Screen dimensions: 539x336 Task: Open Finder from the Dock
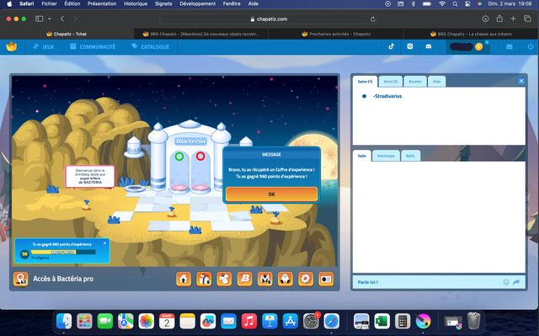pos(64,322)
